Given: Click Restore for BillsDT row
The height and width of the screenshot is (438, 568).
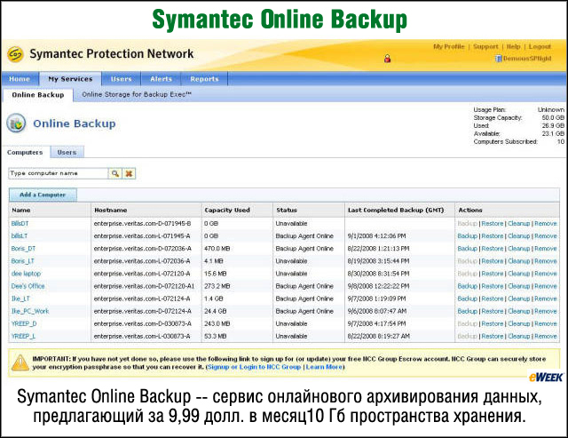Looking at the screenshot, I should tap(493, 223).
